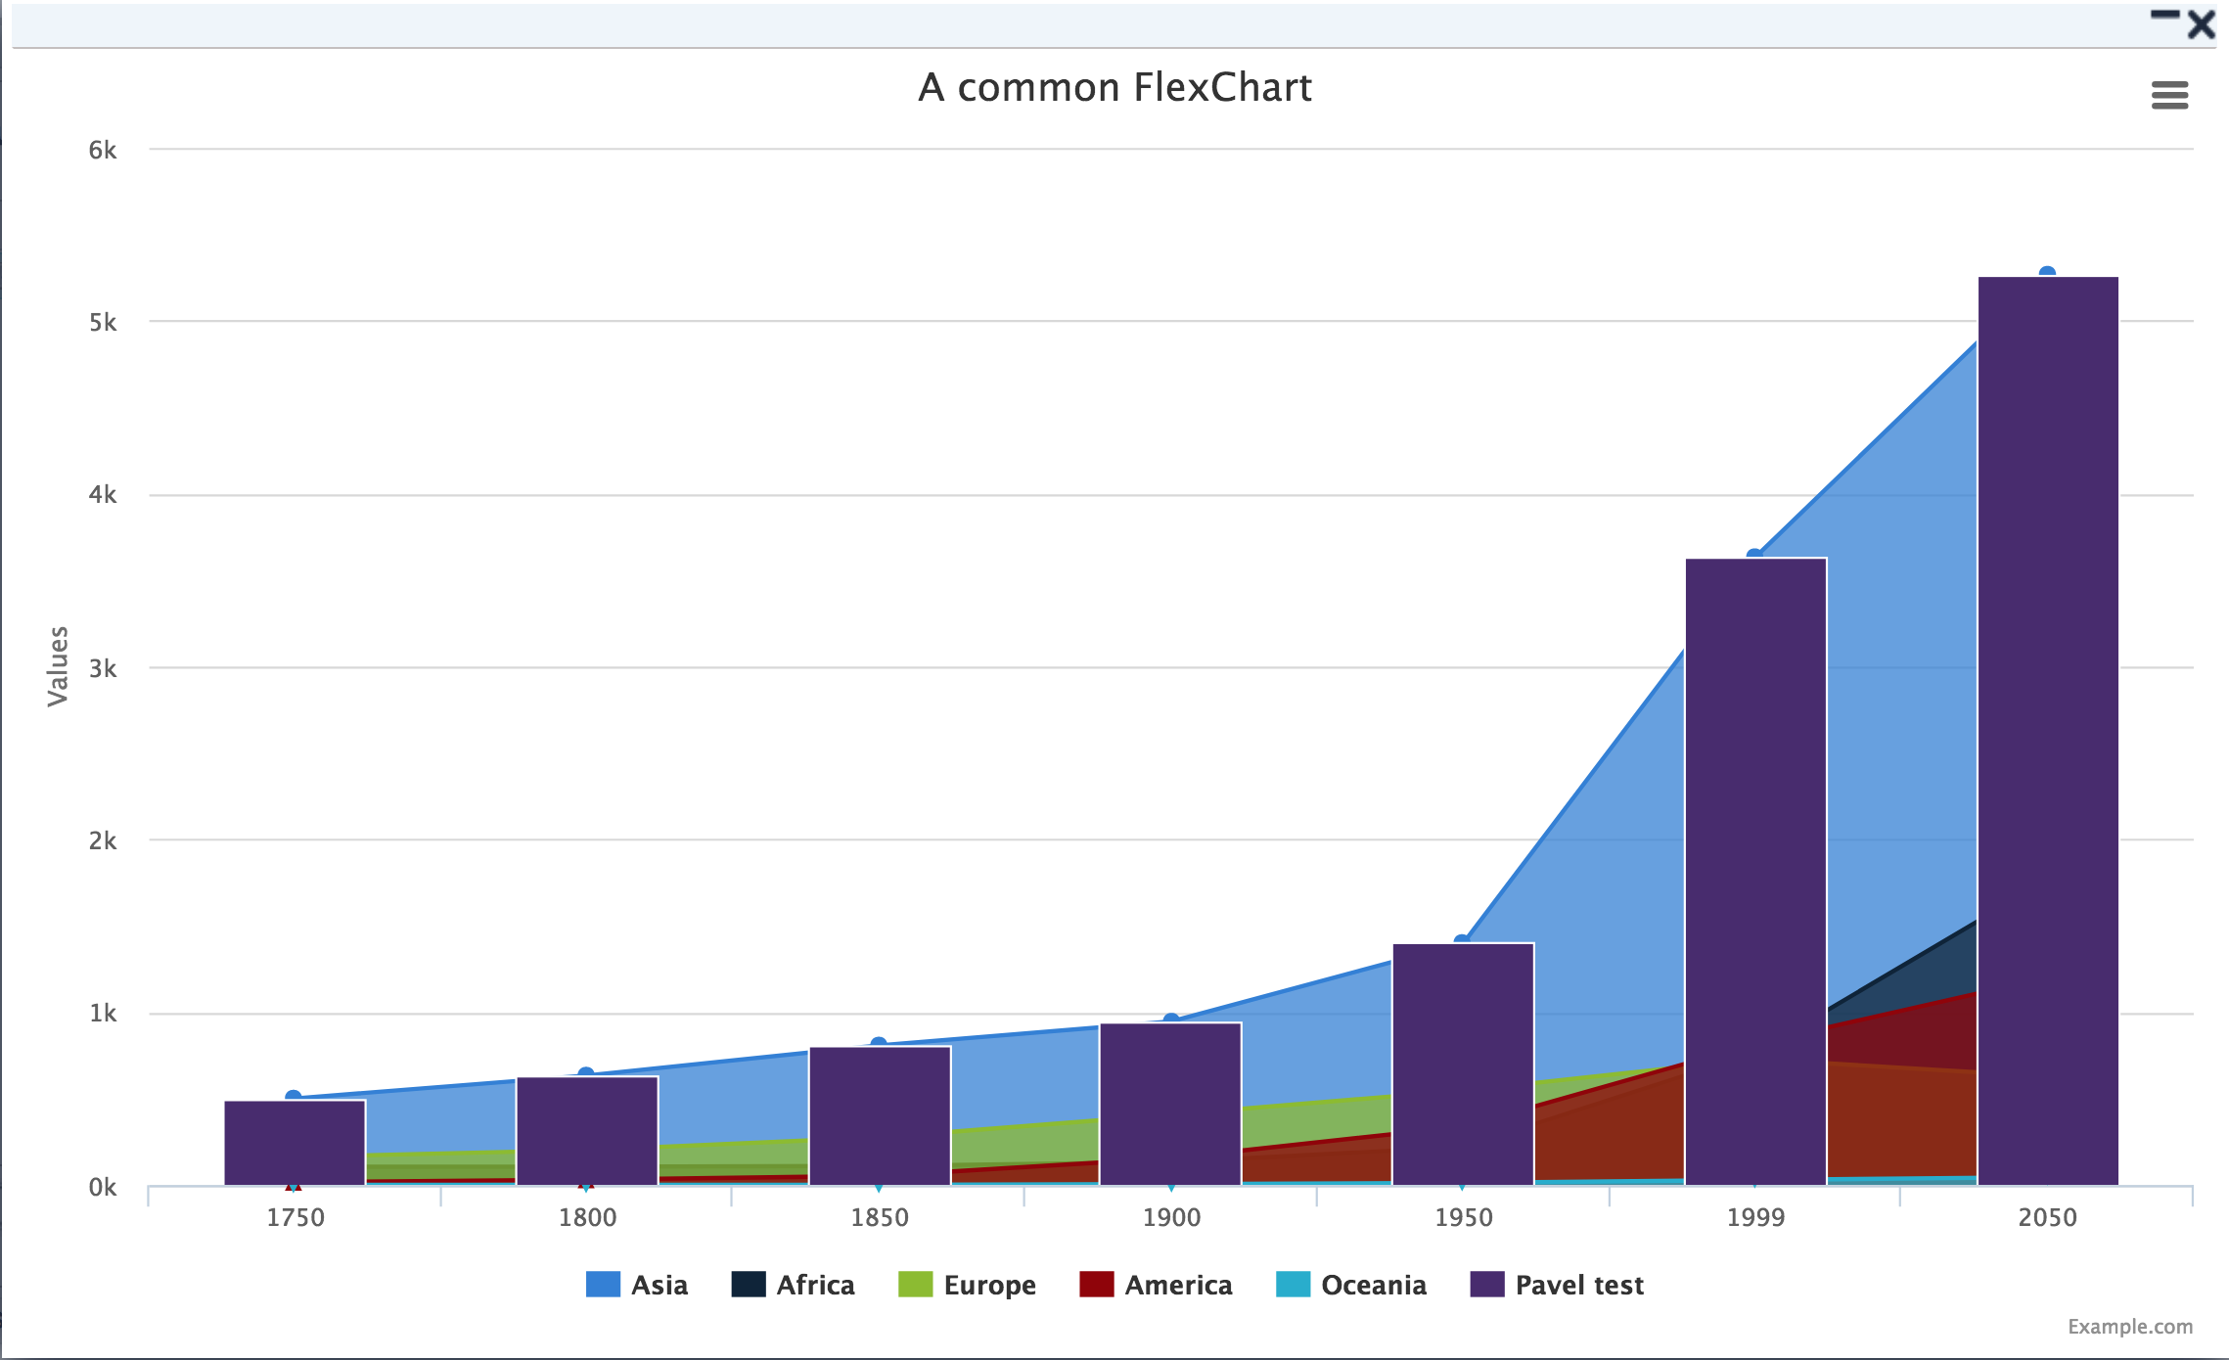Click the 1999 Pavel test column
2229x1360 pixels.
click(1755, 871)
